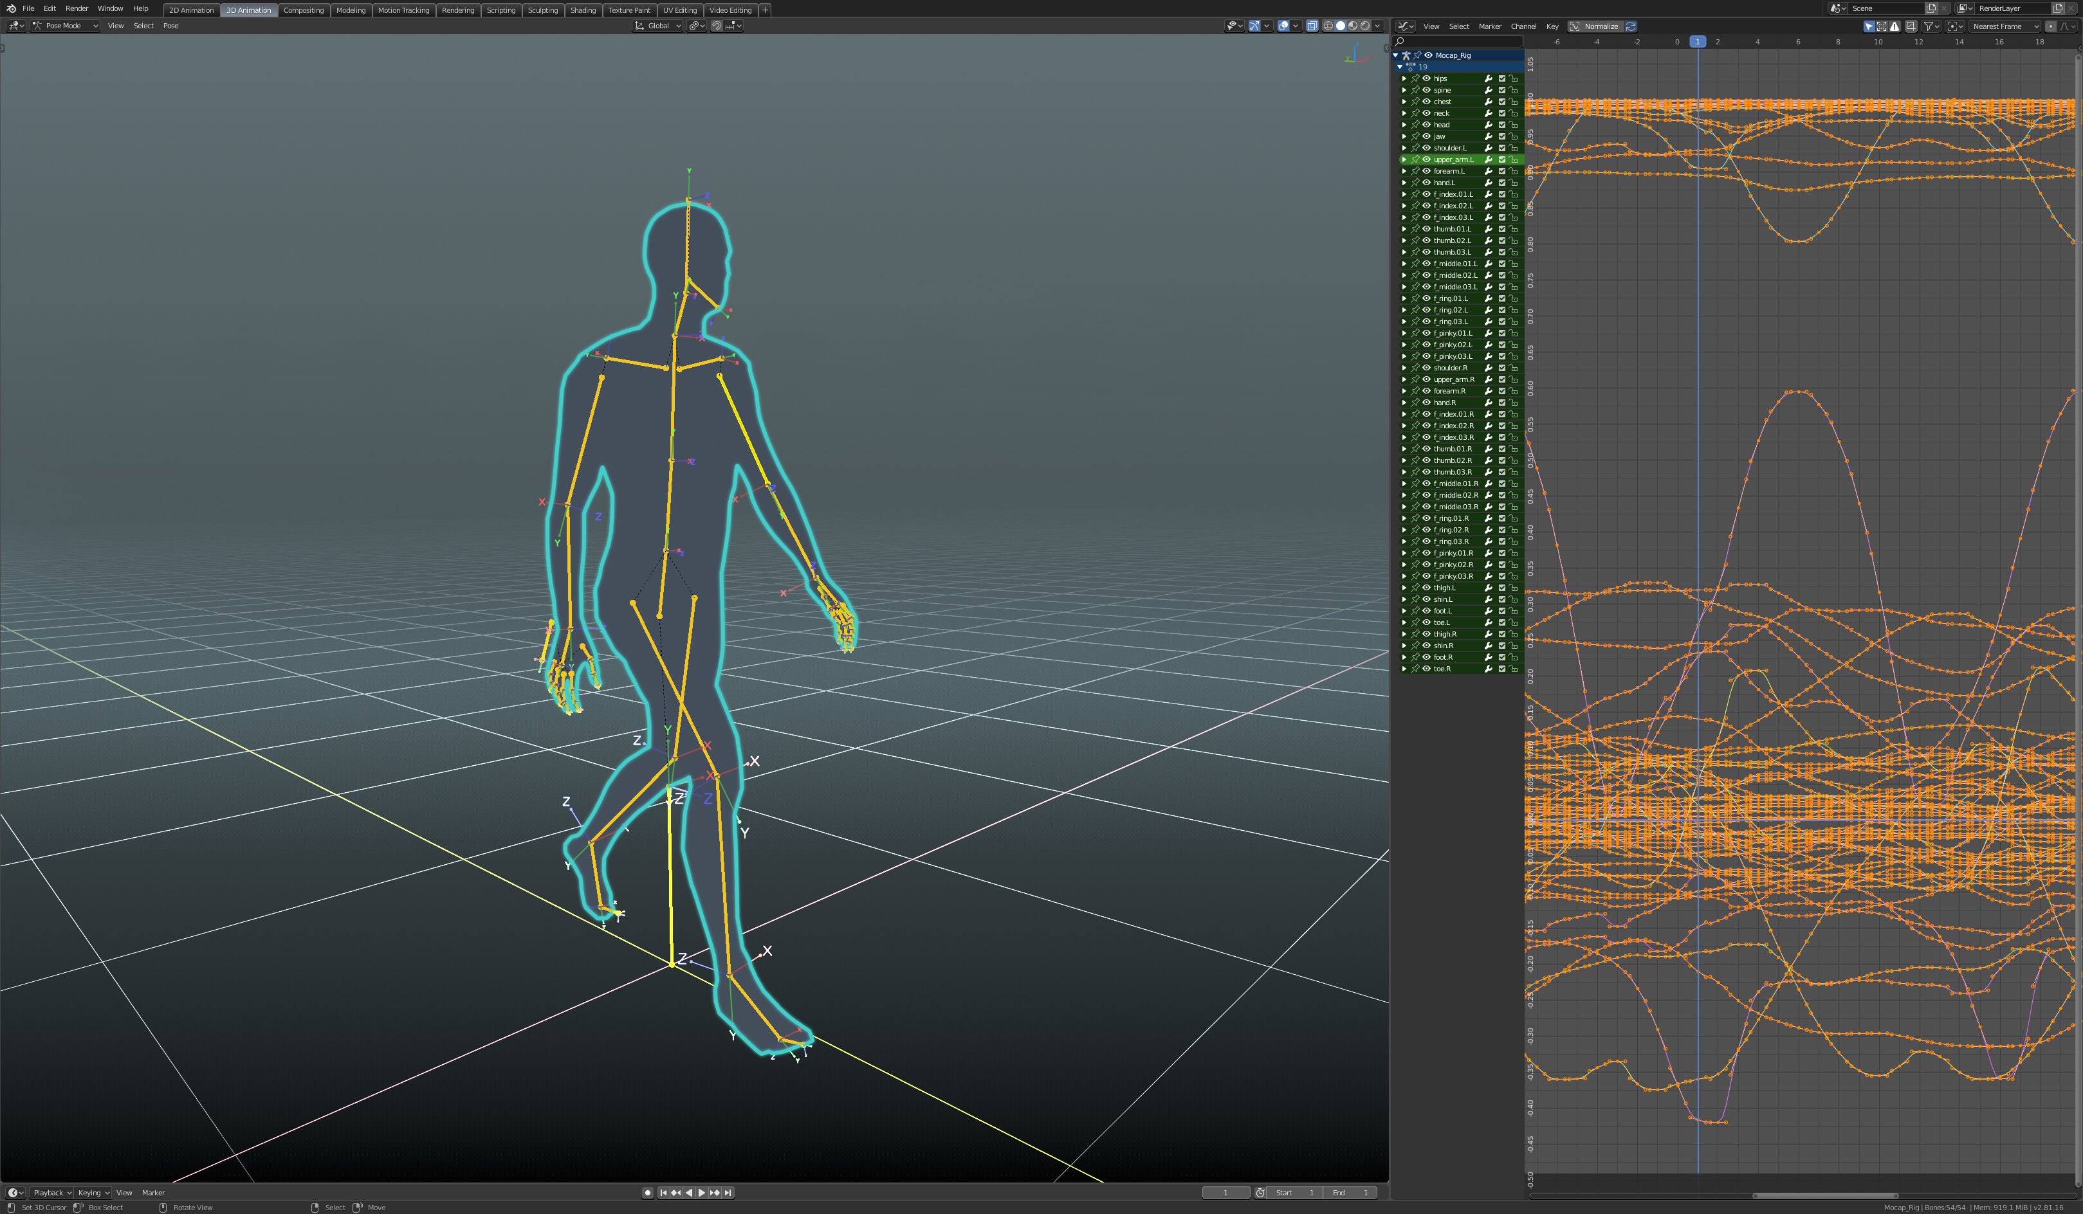Switch to wireframe shading mode

point(1328,26)
